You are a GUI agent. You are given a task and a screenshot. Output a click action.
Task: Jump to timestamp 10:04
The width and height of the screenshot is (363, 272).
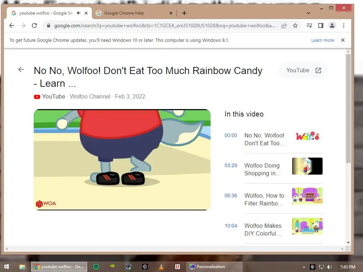[231, 226]
